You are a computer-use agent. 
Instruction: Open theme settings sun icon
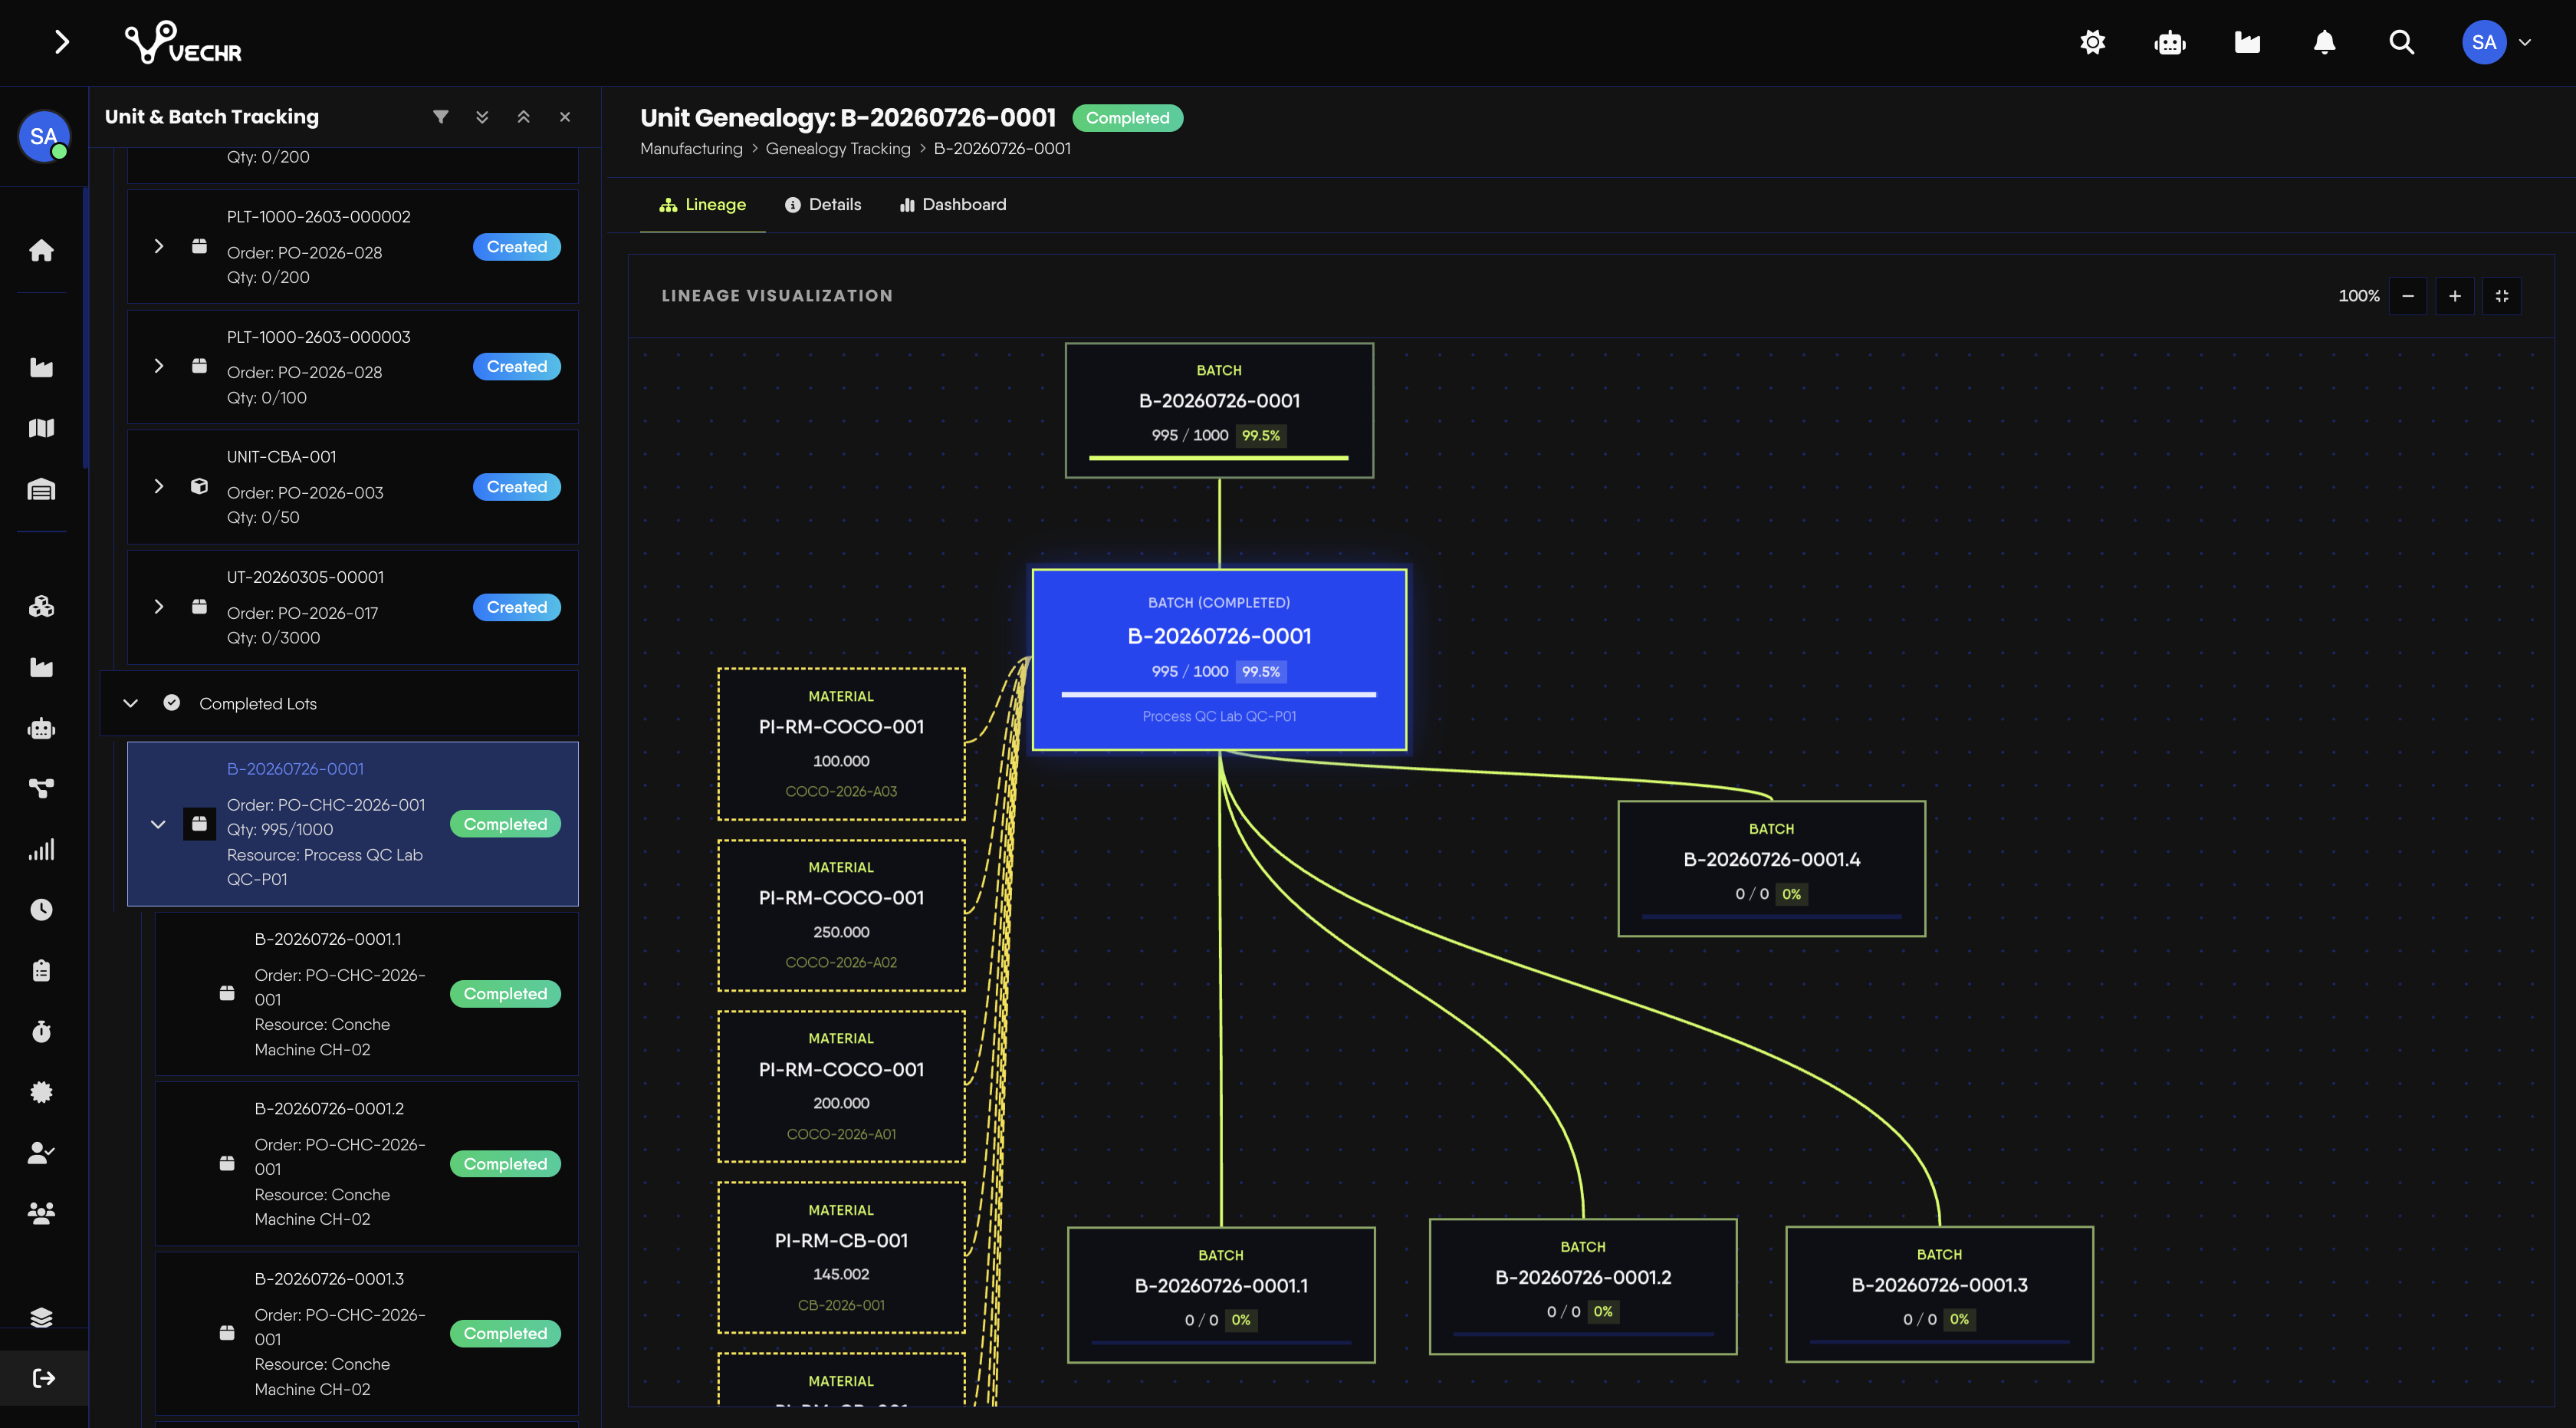[x=2092, y=42]
